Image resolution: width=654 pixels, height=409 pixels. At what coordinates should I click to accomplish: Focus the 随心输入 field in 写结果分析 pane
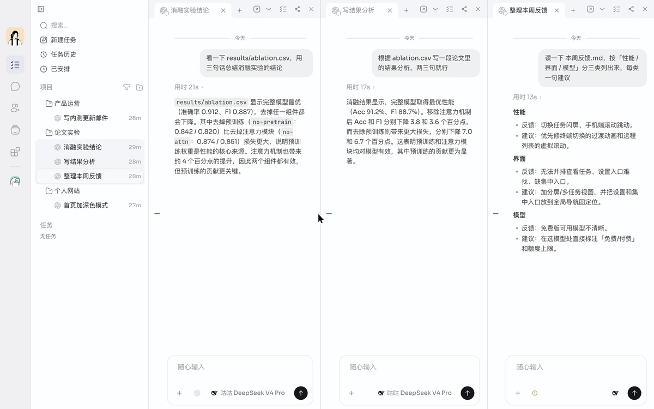click(x=409, y=368)
